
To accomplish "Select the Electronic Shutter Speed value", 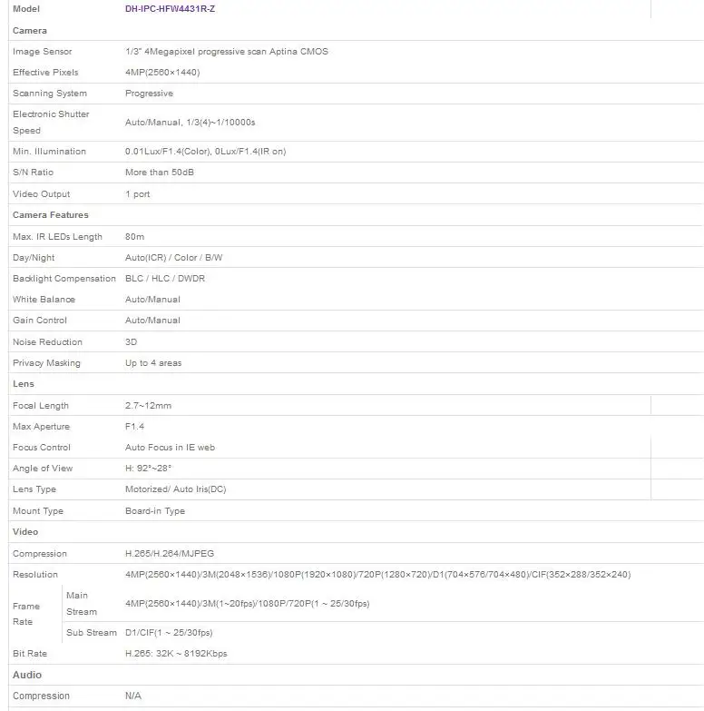I will (x=191, y=122).
